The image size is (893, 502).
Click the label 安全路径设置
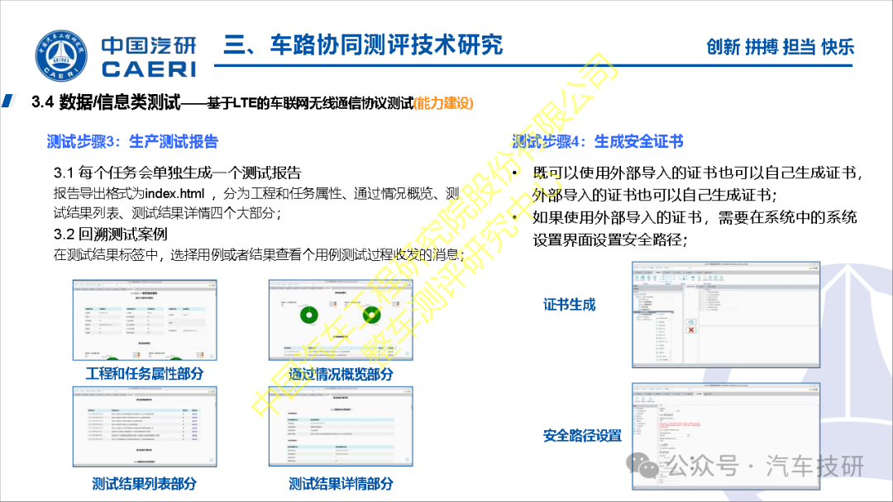click(582, 436)
